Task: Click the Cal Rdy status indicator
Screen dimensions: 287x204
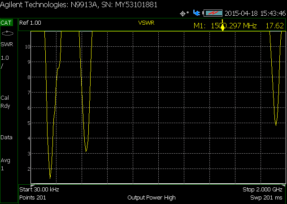Action: click(5, 102)
